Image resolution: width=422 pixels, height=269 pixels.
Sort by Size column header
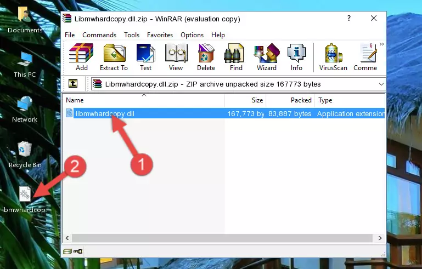click(245, 100)
